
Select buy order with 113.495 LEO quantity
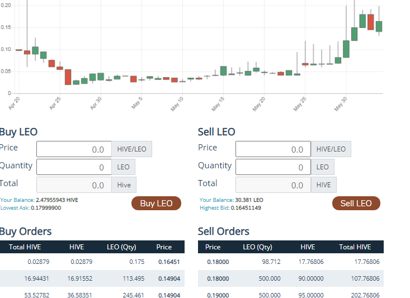click(x=92, y=278)
